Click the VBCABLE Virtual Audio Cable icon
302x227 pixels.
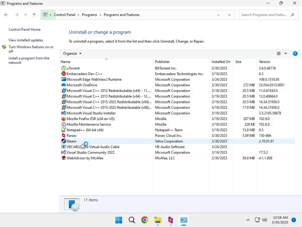point(64,147)
